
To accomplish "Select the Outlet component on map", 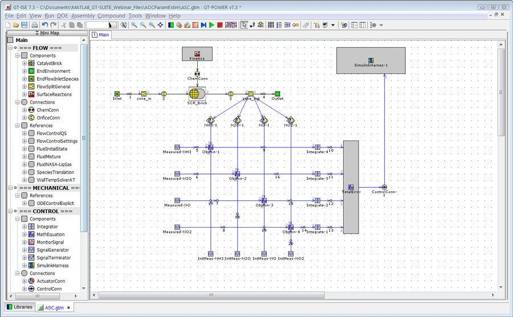I will pos(278,94).
